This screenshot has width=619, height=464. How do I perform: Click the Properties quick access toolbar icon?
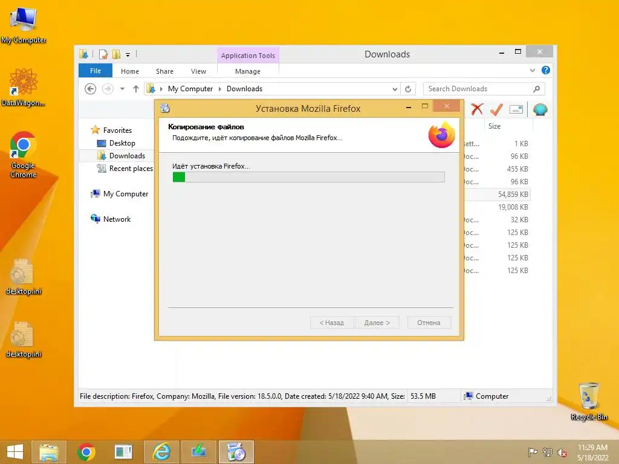point(103,54)
